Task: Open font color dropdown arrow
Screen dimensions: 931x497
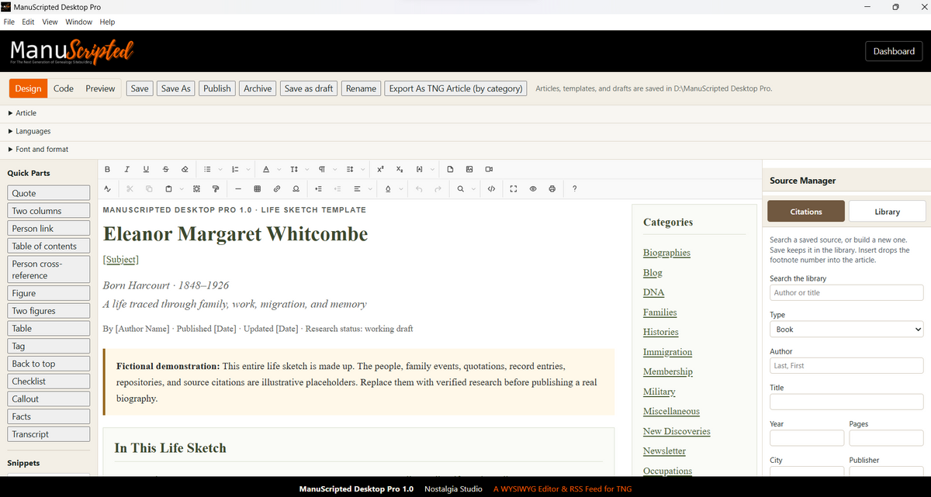Action: pos(279,169)
